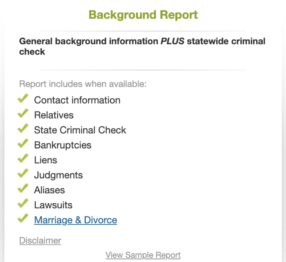Click the checkmark beside Bankruptcies
286x262 pixels.
click(x=23, y=143)
